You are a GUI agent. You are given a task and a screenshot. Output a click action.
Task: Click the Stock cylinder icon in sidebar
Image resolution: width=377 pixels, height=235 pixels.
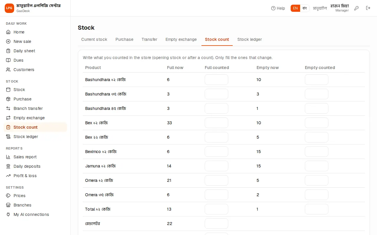[8, 90]
